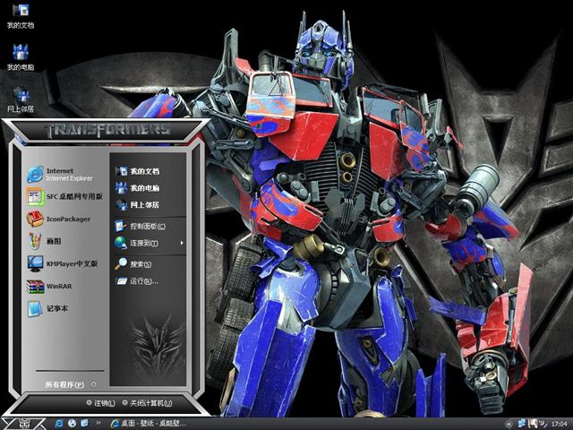Open 画图 paint program entry
Screen dimensions: 573x430
click(45, 241)
